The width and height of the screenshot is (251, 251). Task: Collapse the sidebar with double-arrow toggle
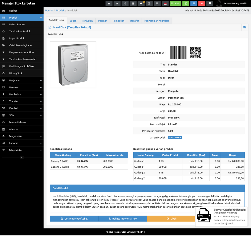coord(22,157)
